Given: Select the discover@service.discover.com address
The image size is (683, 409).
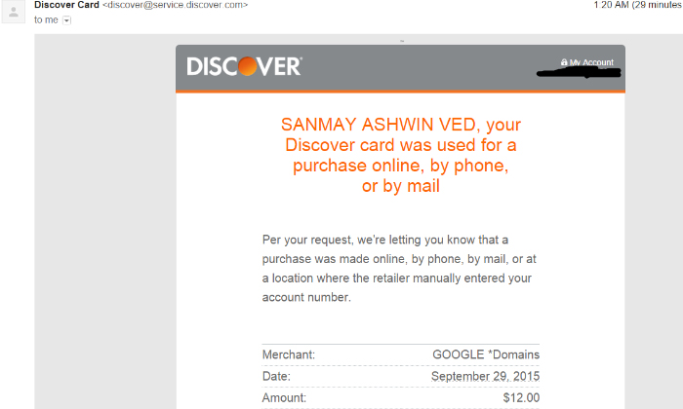Looking at the screenshot, I should 175,5.
